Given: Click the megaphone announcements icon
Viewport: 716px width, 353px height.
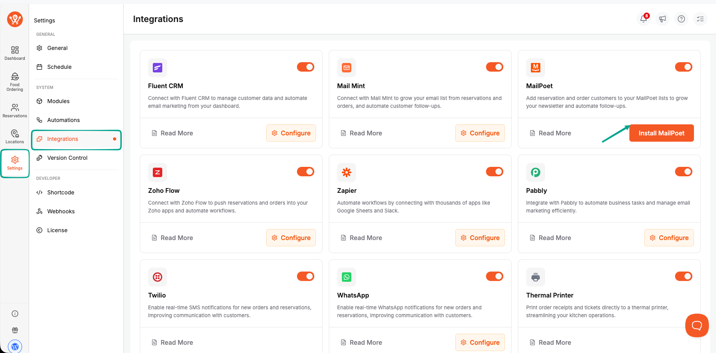Looking at the screenshot, I should click(x=662, y=19).
